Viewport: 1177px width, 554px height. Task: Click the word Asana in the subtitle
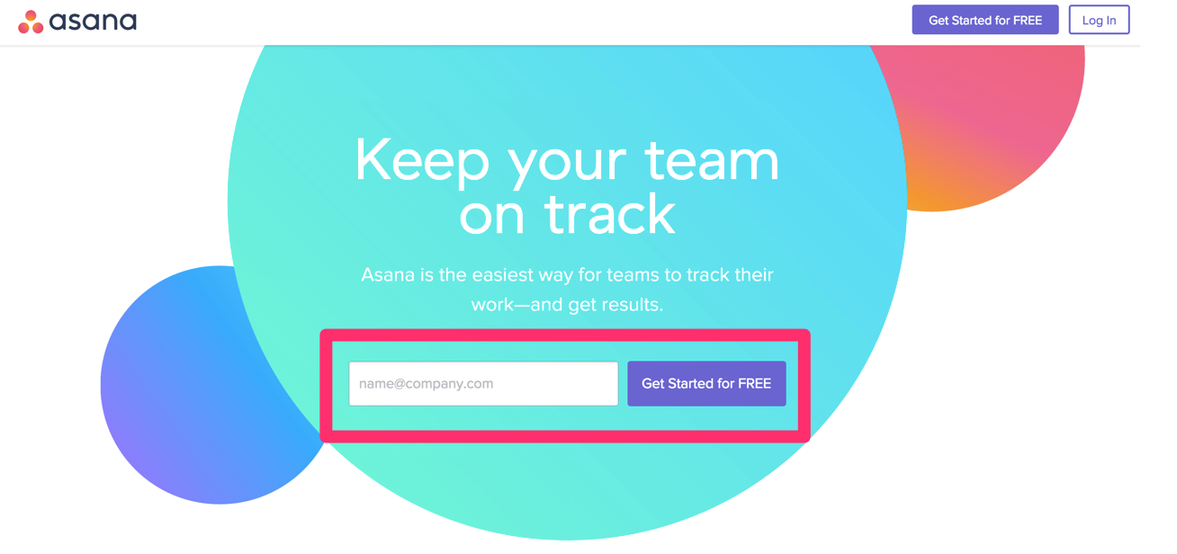(x=388, y=274)
